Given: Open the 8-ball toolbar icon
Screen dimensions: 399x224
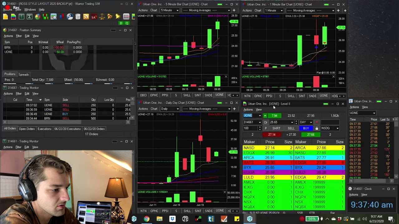Looking at the screenshot, I should pyautogui.click(x=70, y=17).
